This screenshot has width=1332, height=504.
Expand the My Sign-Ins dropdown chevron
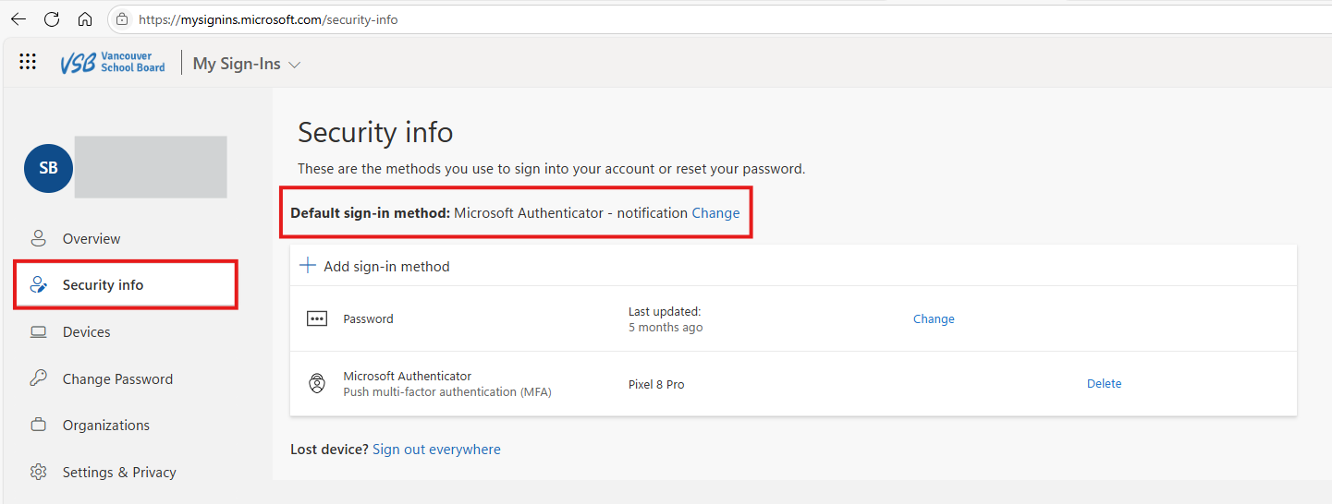click(295, 65)
